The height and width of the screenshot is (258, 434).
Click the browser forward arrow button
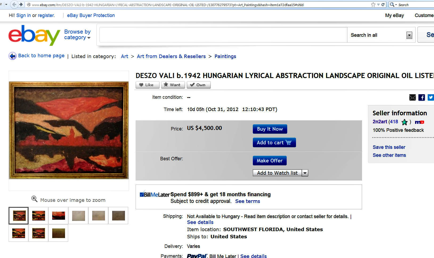click(21, 5)
